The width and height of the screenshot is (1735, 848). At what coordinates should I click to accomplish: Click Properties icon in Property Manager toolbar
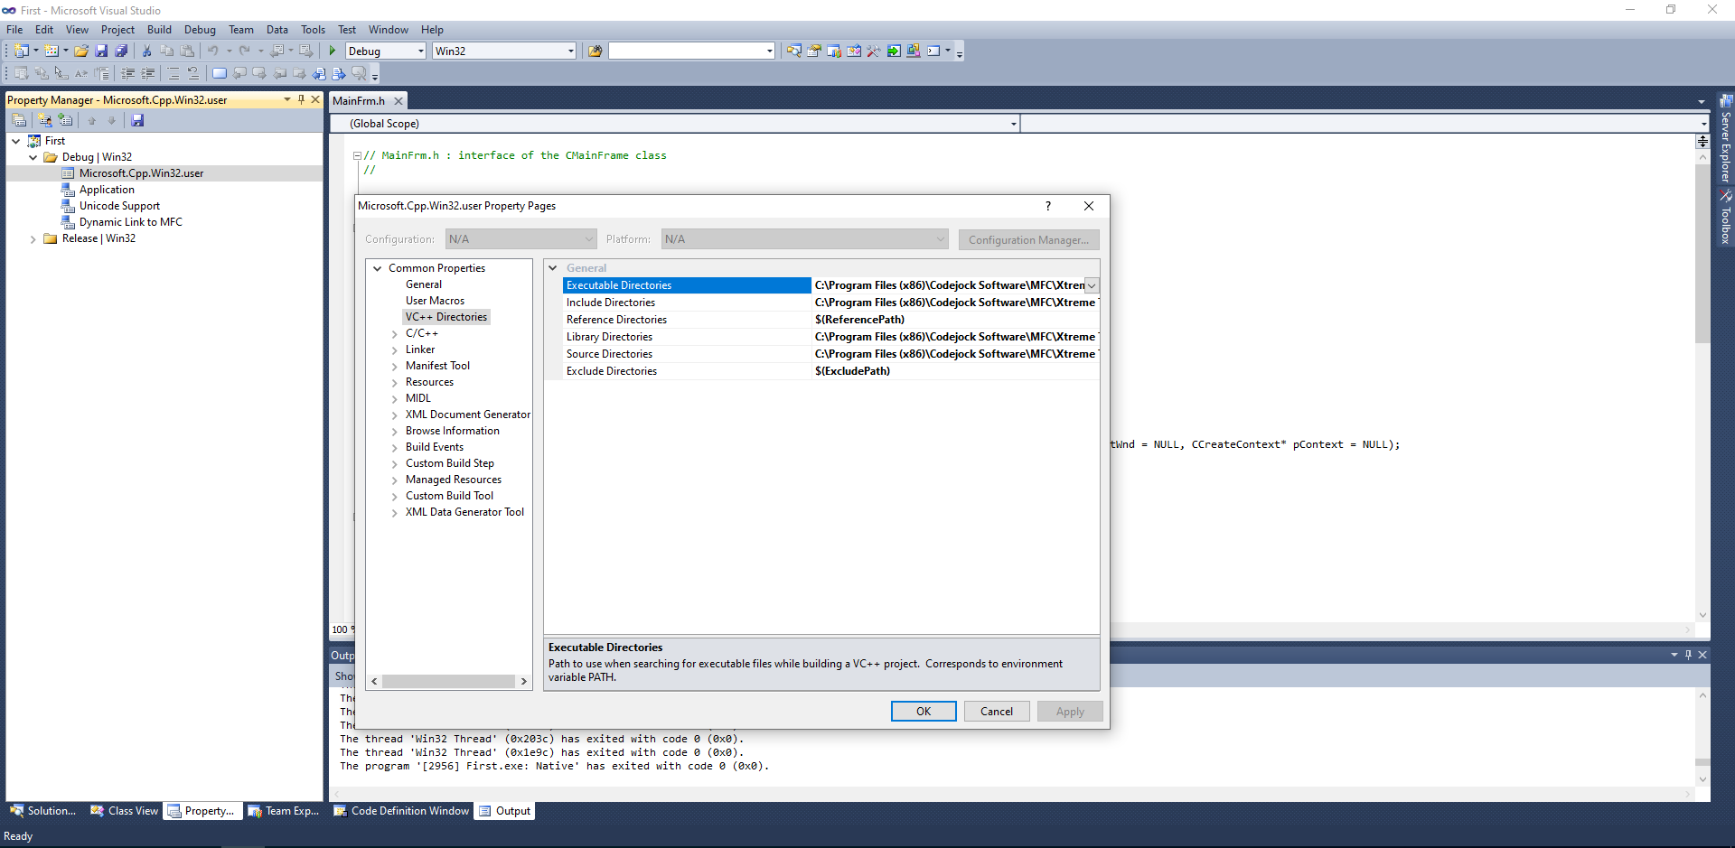(19, 120)
